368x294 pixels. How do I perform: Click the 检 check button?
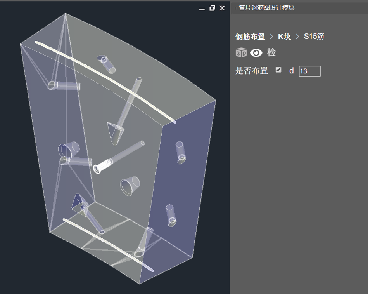coord(271,52)
